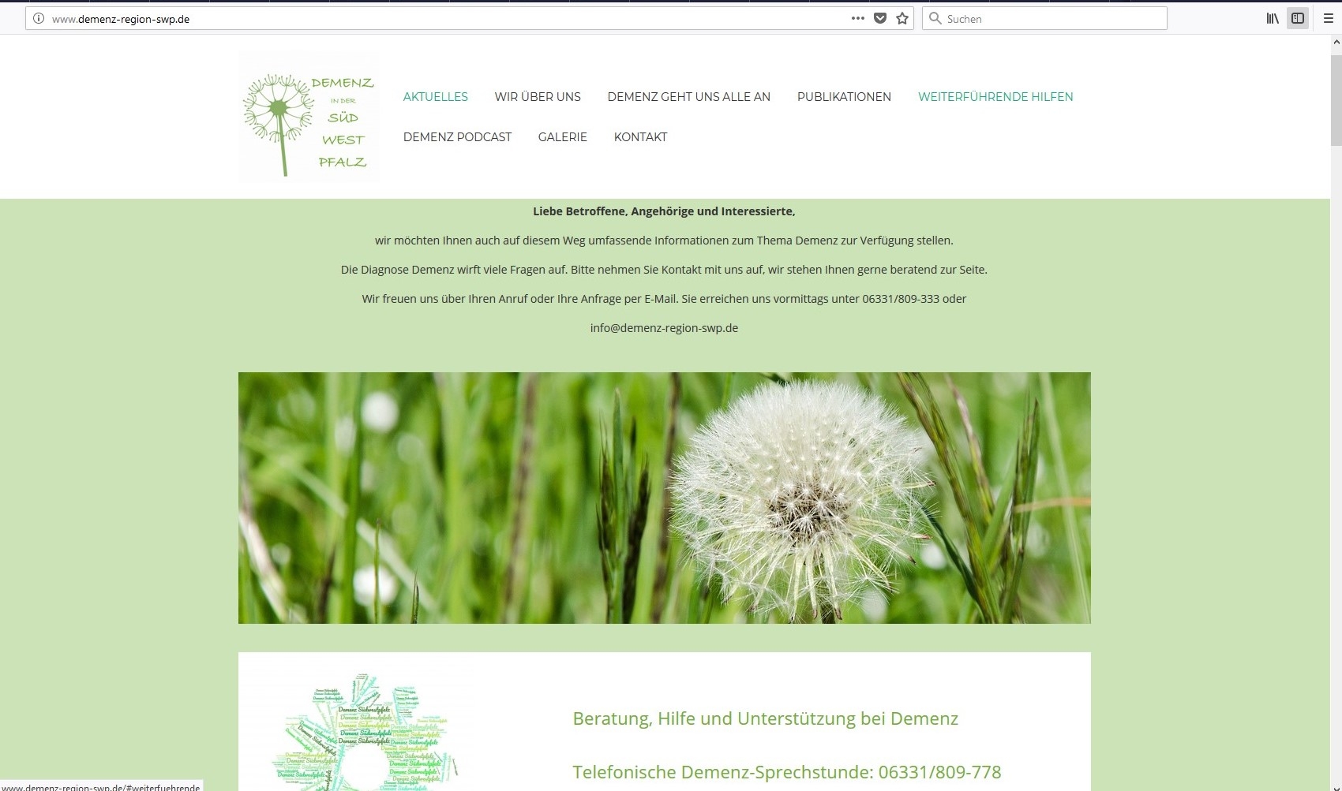Open the Demenz Podcast link
Image resolution: width=1342 pixels, height=791 pixels.
tap(457, 137)
